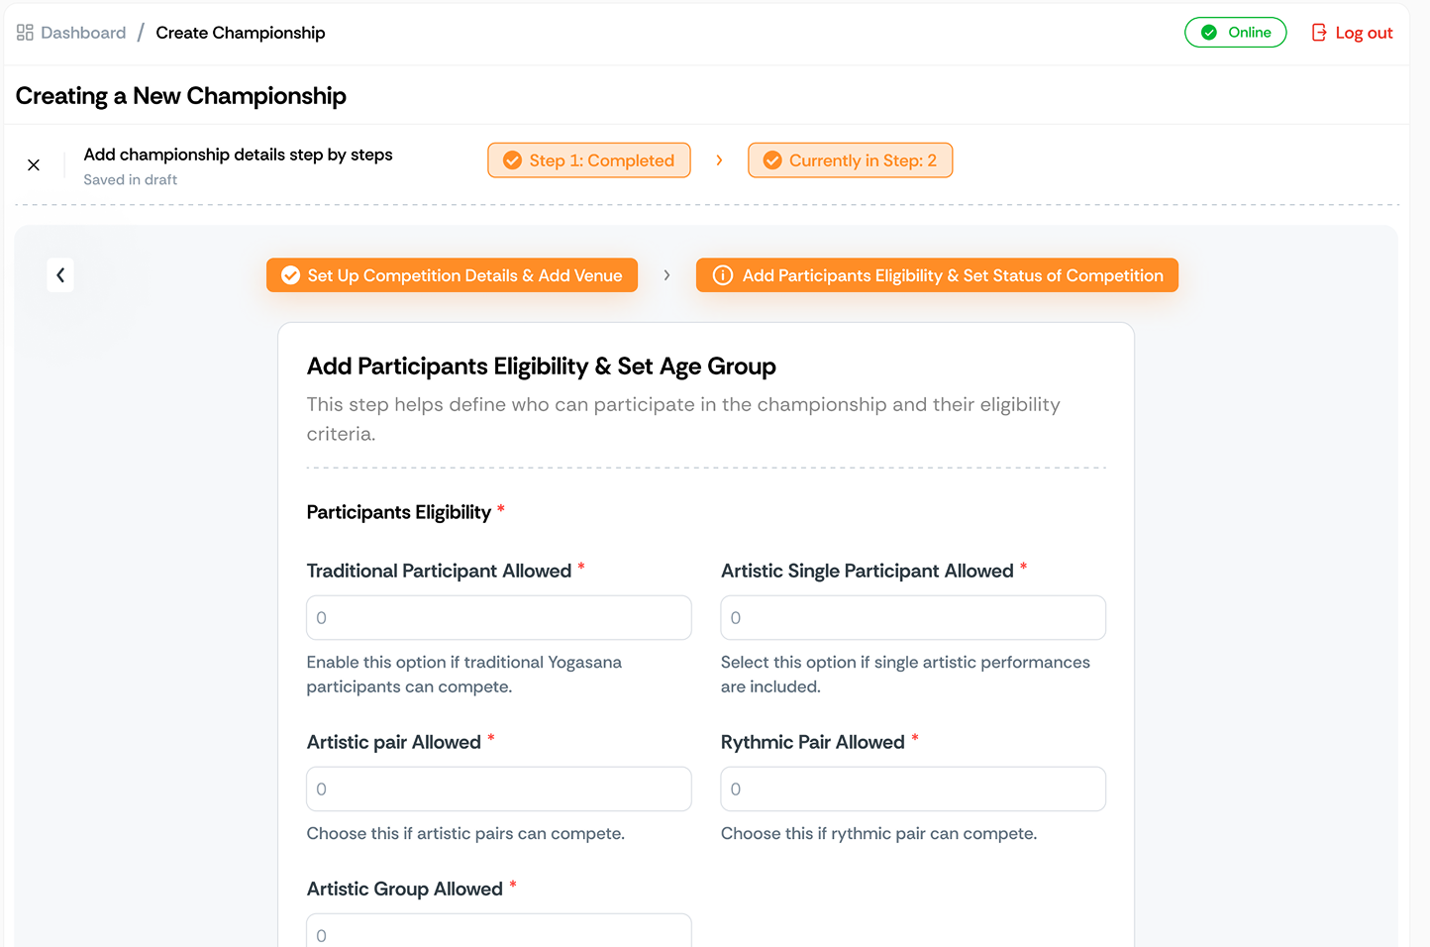Click the Log out door icon
1430x947 pixels.
pyautogui.click(x=1319, y=33)
